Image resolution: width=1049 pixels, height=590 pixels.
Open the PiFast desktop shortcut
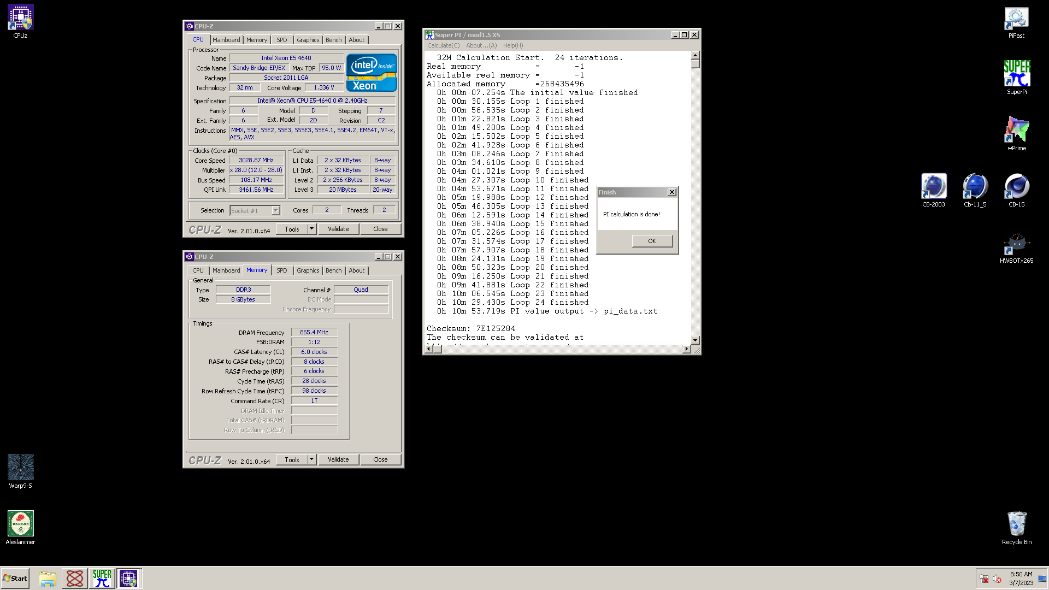point(1016,22)
